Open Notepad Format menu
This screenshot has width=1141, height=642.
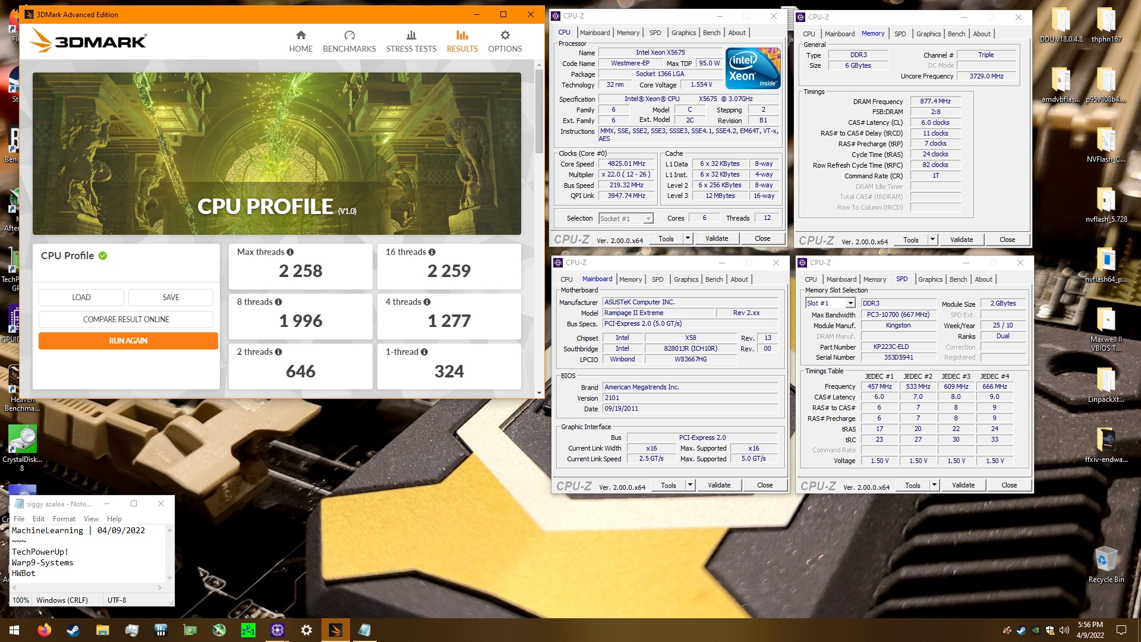[64, 519]
